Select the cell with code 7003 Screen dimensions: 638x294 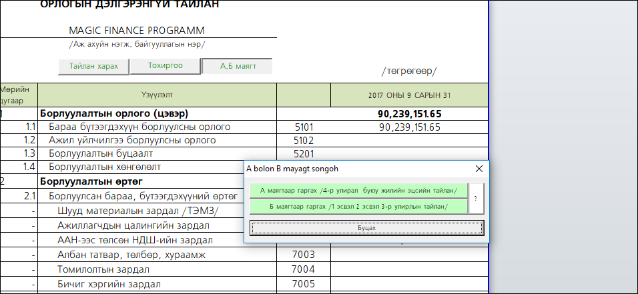[x=303, y=255]
